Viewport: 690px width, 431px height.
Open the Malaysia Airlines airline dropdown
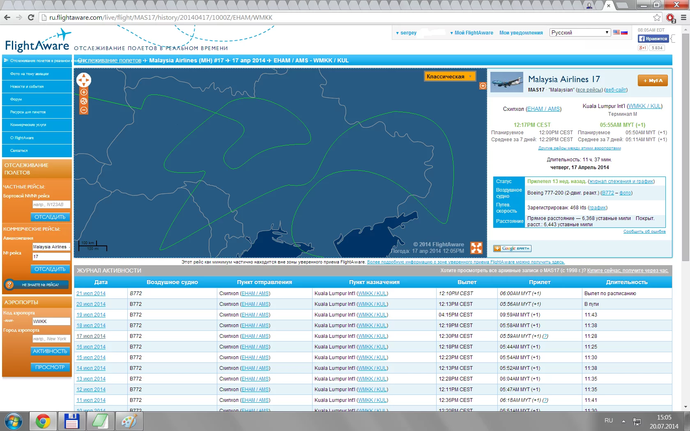(x=51, y=247)
